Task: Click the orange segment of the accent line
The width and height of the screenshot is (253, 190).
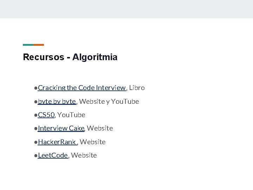Action: pyautogui.click(x=39, y=45)
